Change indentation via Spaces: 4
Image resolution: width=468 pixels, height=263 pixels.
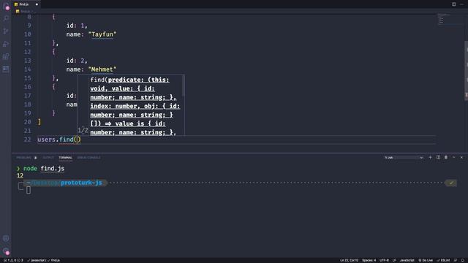click(369, 260)
